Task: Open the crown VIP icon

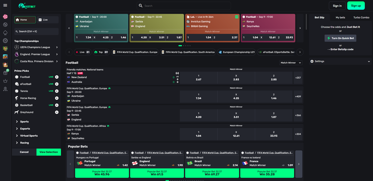Action: [x=5, y=81]
